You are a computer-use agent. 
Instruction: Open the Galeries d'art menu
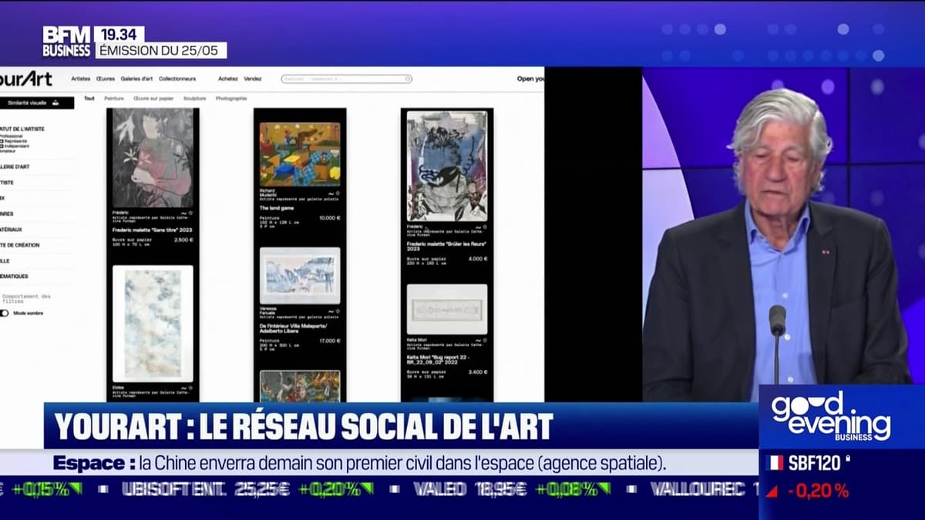coord(136,79)
